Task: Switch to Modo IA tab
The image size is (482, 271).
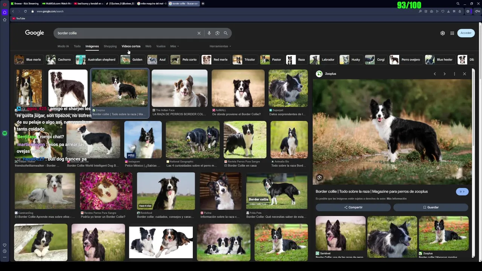Action: click(x=63, y=46)
